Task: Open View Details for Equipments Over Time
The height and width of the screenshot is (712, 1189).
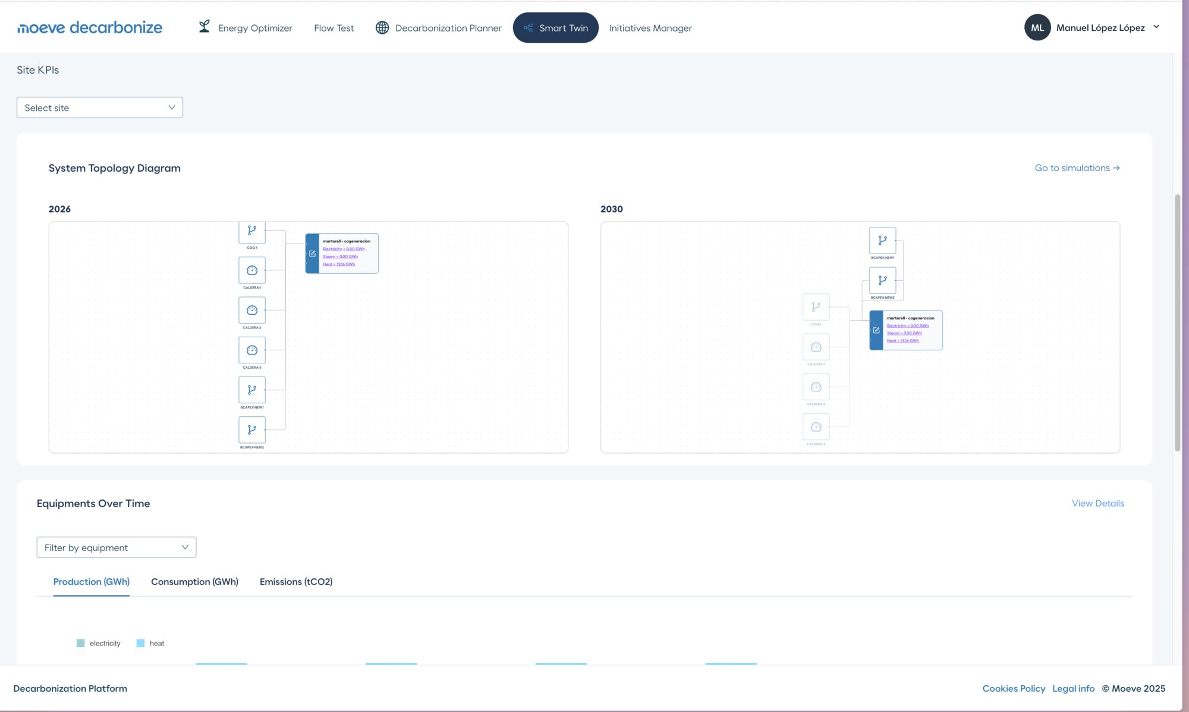Action: [x=1098, y=504]
